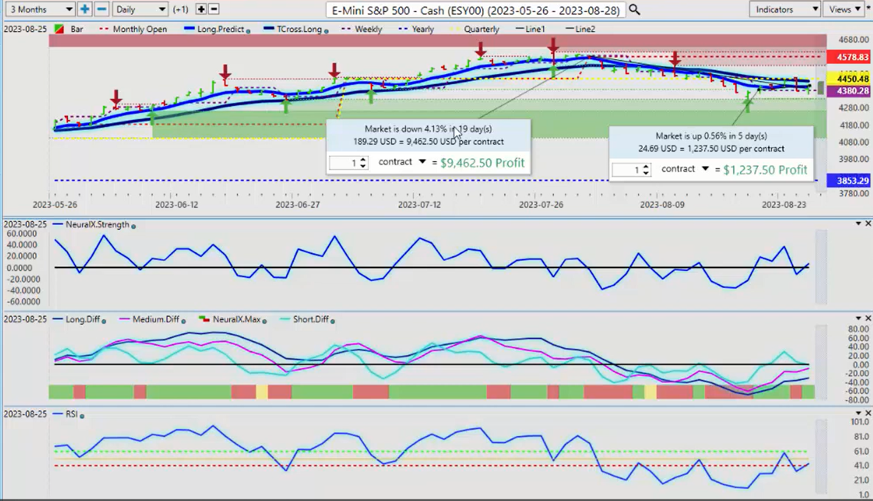Select Line1 legend entry

[x=530, y=29]
